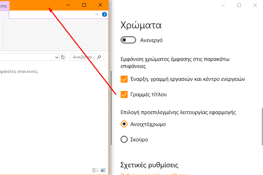This screenshot has width=263, height=175.
Task: Open the partially visible ribbon tab ending in σης
Action: pos(5,6)
